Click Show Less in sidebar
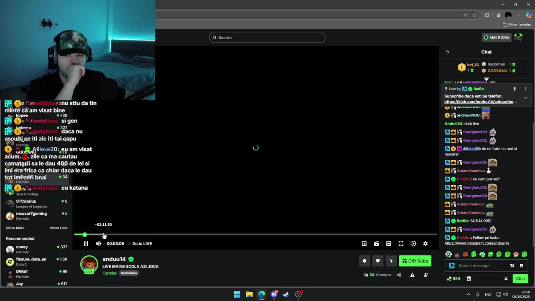 point(59,228)
